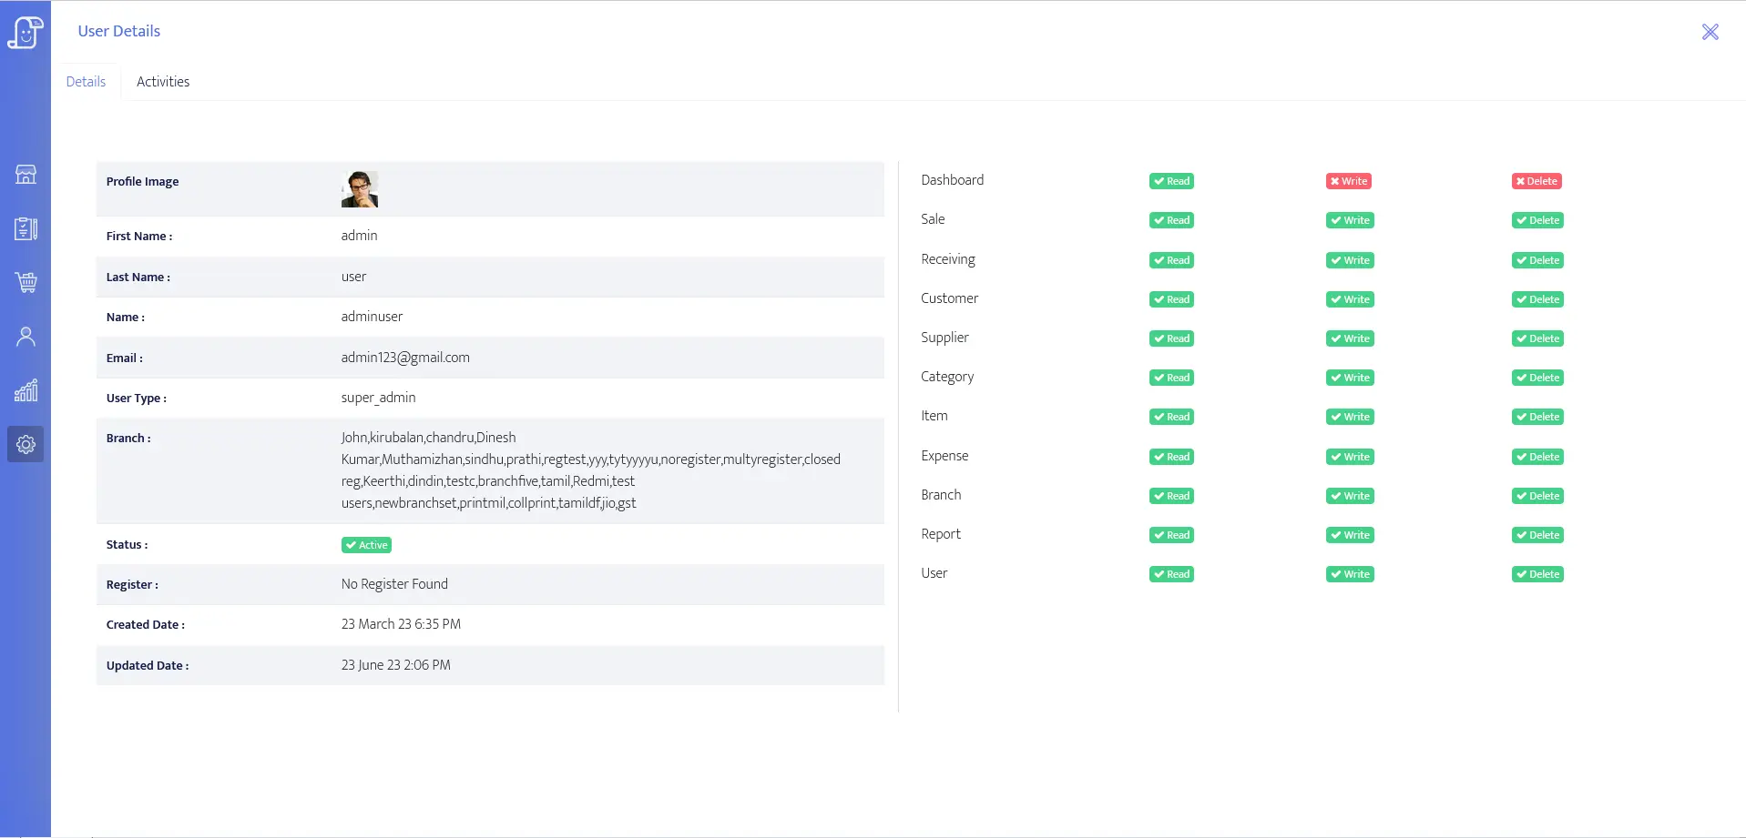Open the person icon in sidebar
This screenshot has width=1746, height=838.
tap(26, 337)
